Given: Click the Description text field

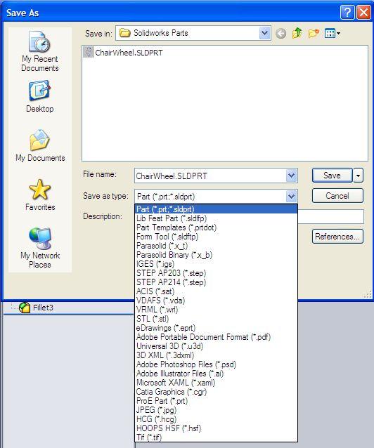Looking at the screenshot, I should click(x=331, y=216).
